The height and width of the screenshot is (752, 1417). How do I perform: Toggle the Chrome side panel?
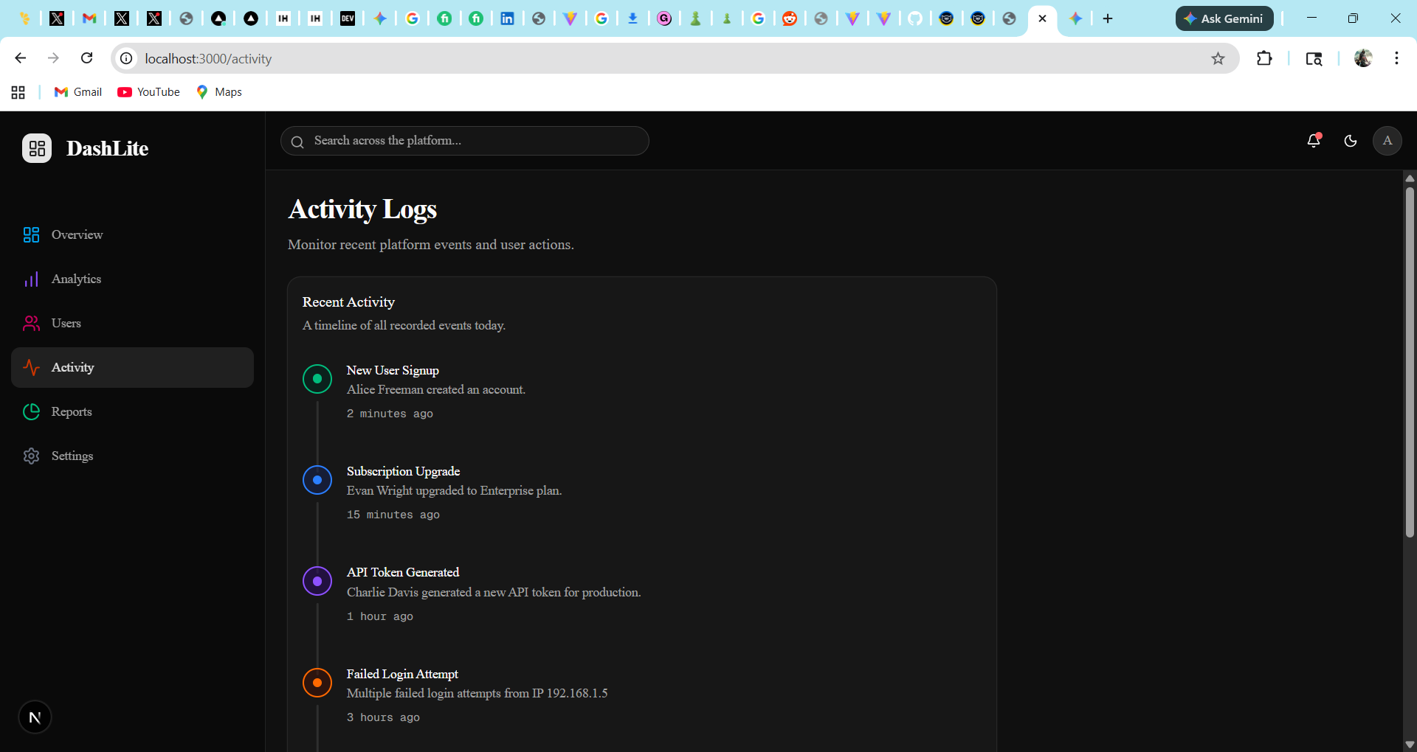coord(1315,58)
